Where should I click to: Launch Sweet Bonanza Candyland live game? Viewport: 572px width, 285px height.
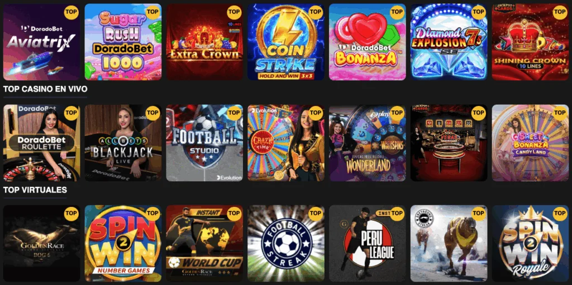tap(531, 143)
